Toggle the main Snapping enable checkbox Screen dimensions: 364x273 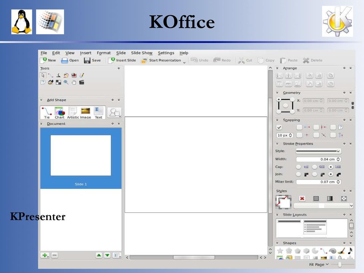click(x=279, y=127)
